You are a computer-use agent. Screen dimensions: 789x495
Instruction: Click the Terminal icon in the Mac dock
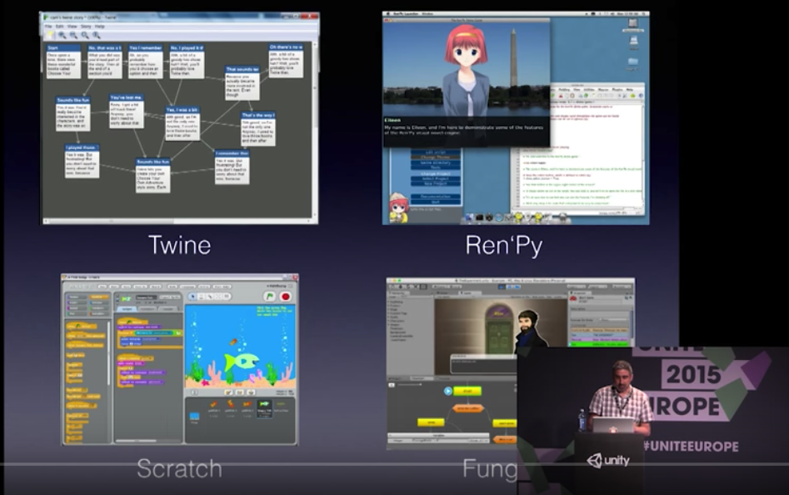[x=479, y=217]
